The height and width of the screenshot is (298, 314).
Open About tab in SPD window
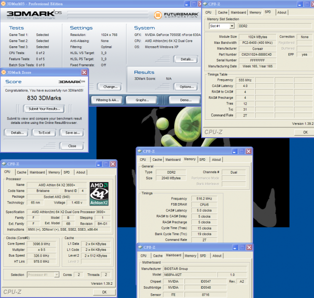coord(282,12)
